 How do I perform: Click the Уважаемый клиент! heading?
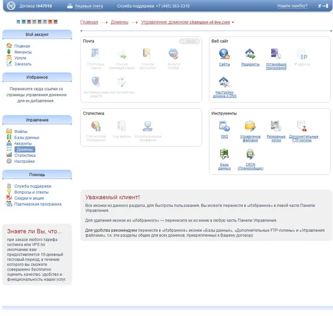113,197
